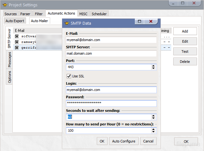
Task: Select the Messages vertical tab
Action: click(10, 60)
